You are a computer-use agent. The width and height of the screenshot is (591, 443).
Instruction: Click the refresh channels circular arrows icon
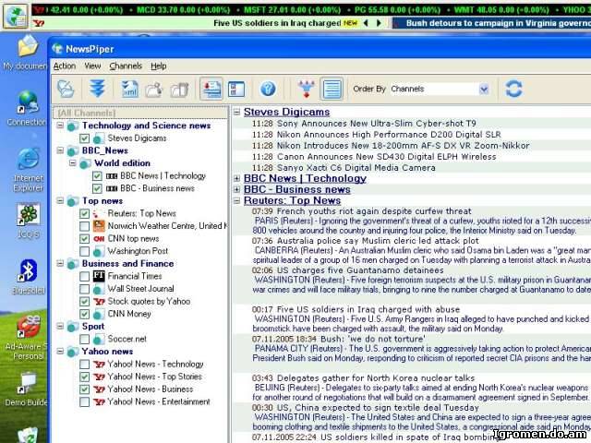513,89
